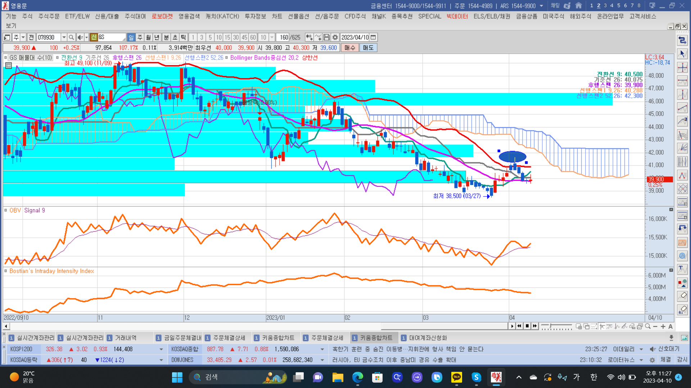
Task: Click the chart zoom magnifier icon
Action: coord(648,326)
